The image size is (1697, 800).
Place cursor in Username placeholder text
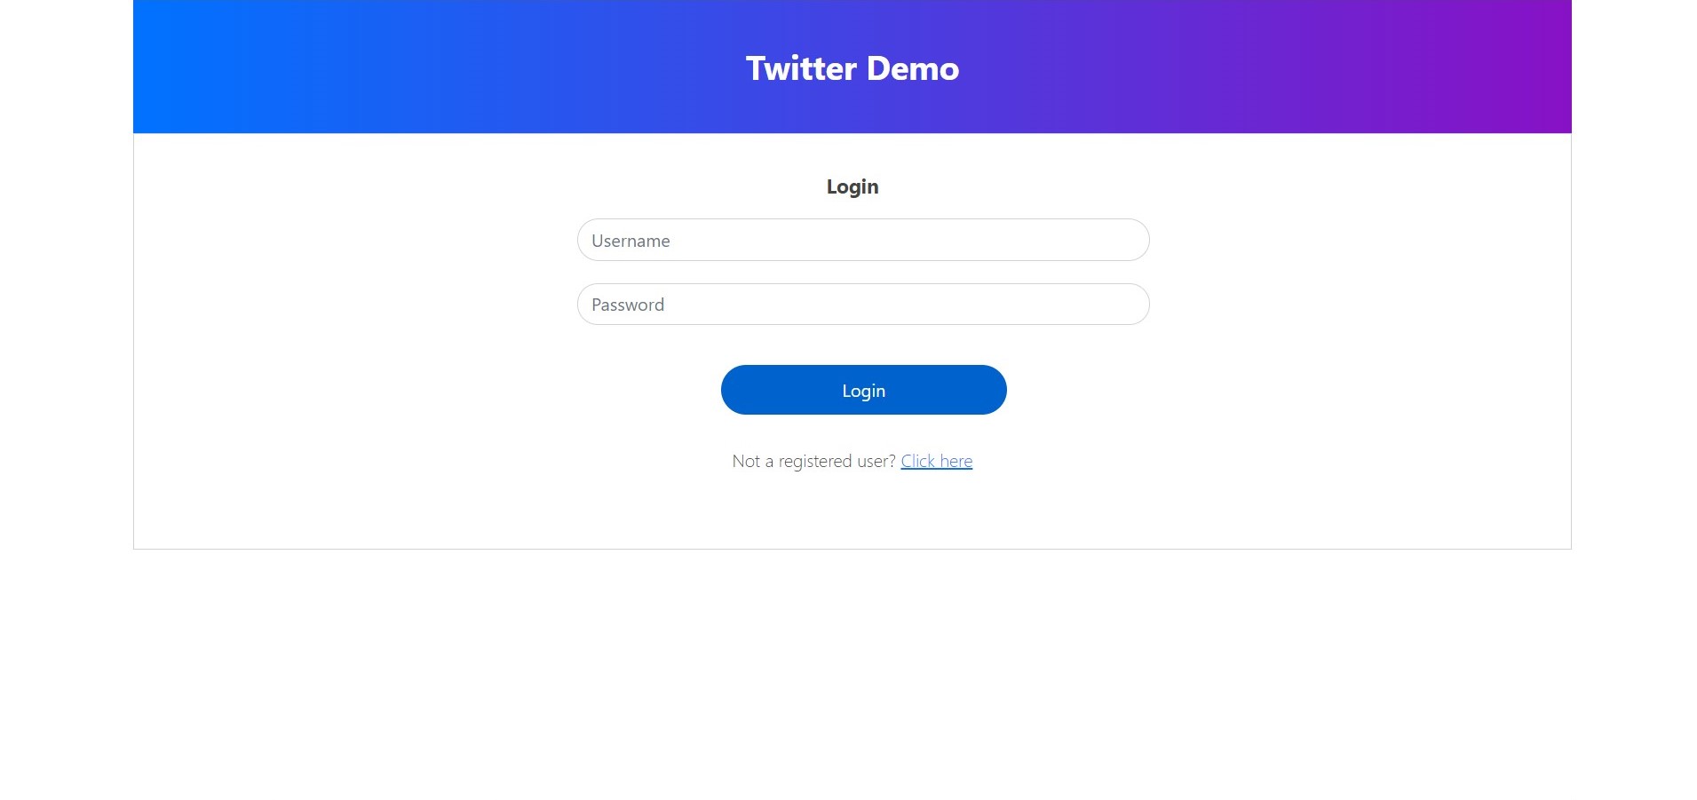coord(630,241)
